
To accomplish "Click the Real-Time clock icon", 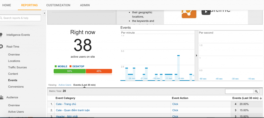I will [1, 47].
